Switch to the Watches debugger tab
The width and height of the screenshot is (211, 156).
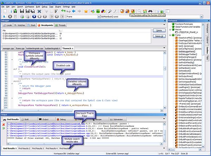[x=20, y=25]
